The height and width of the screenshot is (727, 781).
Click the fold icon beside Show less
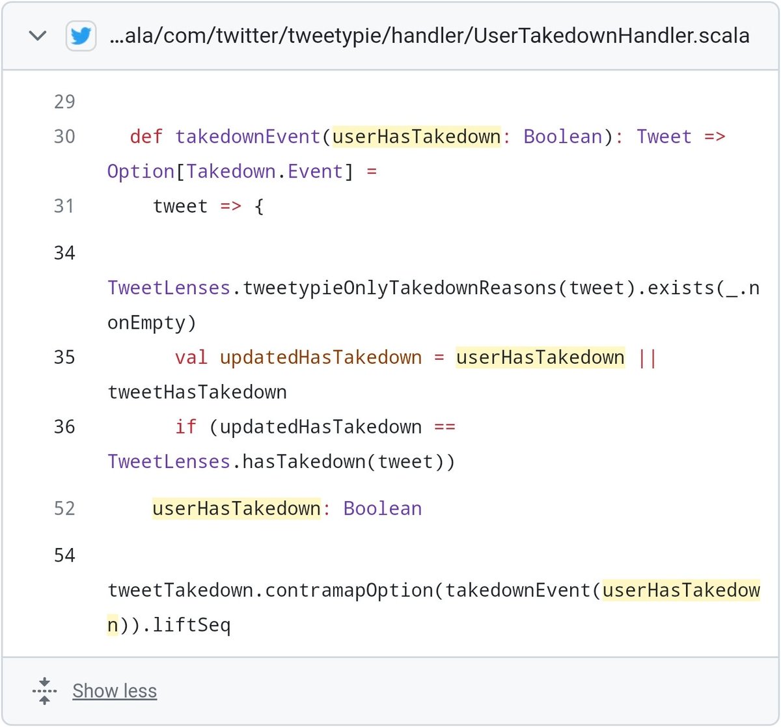(x=44, y=691)
